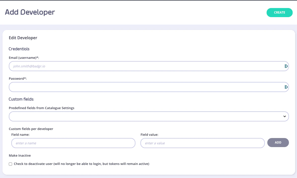Click the Edit Developer heading
This screenshot has width=297, height=178.
23,38
